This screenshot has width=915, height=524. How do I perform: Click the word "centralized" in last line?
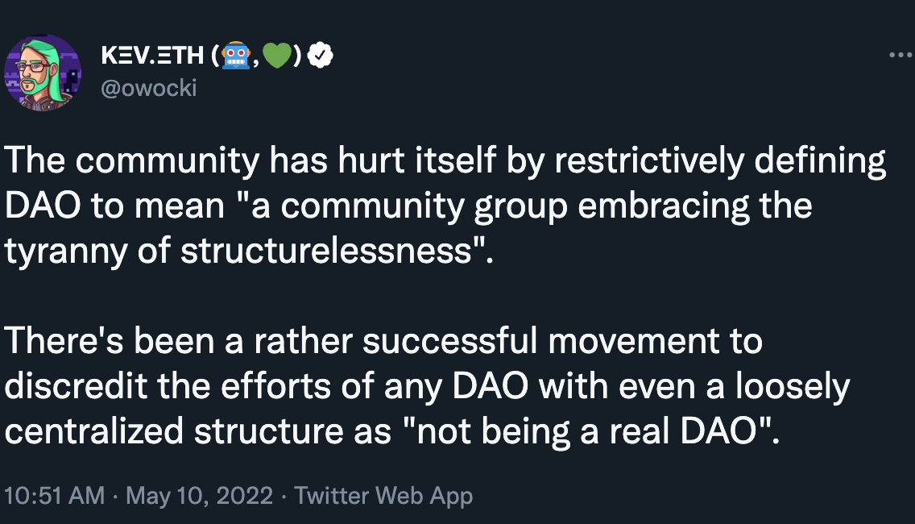pyautogui.click(x=94, y=432)
